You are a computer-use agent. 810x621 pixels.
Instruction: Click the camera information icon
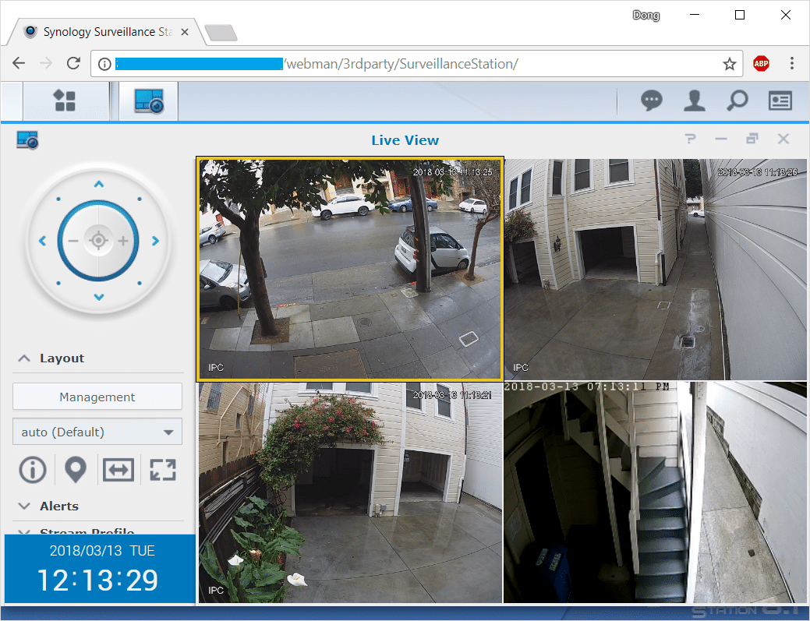33,470
